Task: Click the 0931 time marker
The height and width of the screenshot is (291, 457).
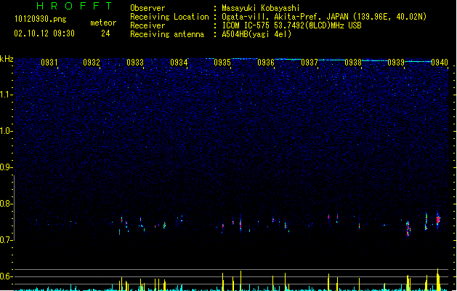Action: coord(49,63)
